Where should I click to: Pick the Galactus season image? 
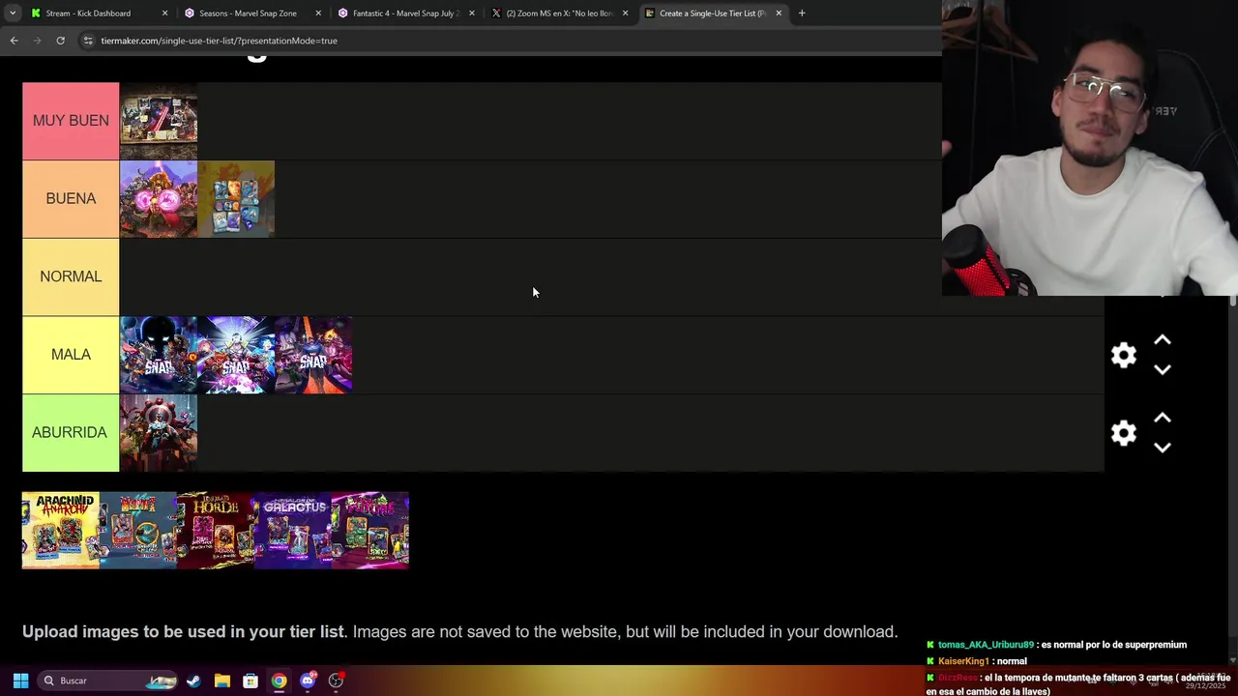293,531
